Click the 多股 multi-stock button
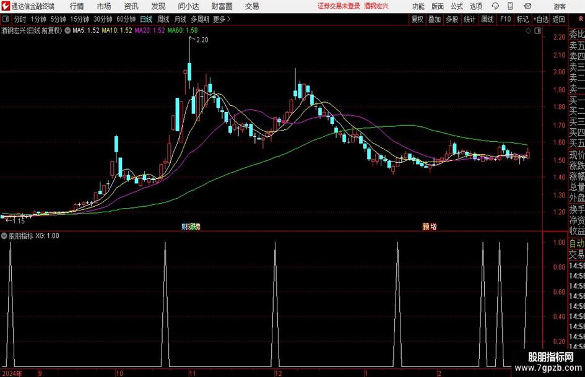 [x=452, y=19]
